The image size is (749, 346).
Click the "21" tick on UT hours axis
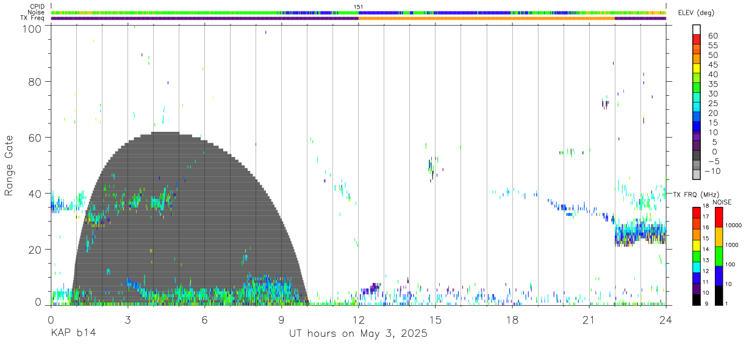pos(589,320)
